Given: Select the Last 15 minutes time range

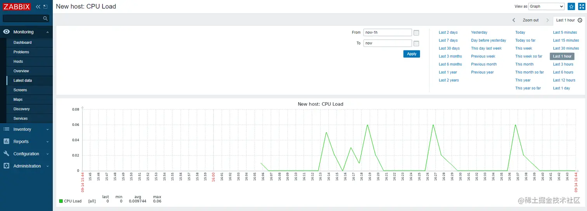Looking at the screenshot, I should (566, 40).
